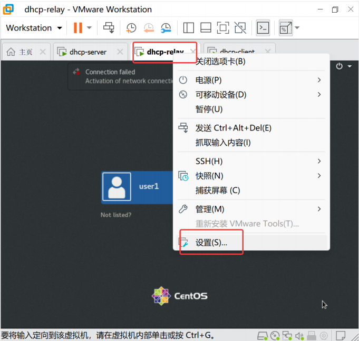The height and width of the screenshot is (341, 359).
Task: Click the hard disk status bar icon
Action: coord(263,336)
